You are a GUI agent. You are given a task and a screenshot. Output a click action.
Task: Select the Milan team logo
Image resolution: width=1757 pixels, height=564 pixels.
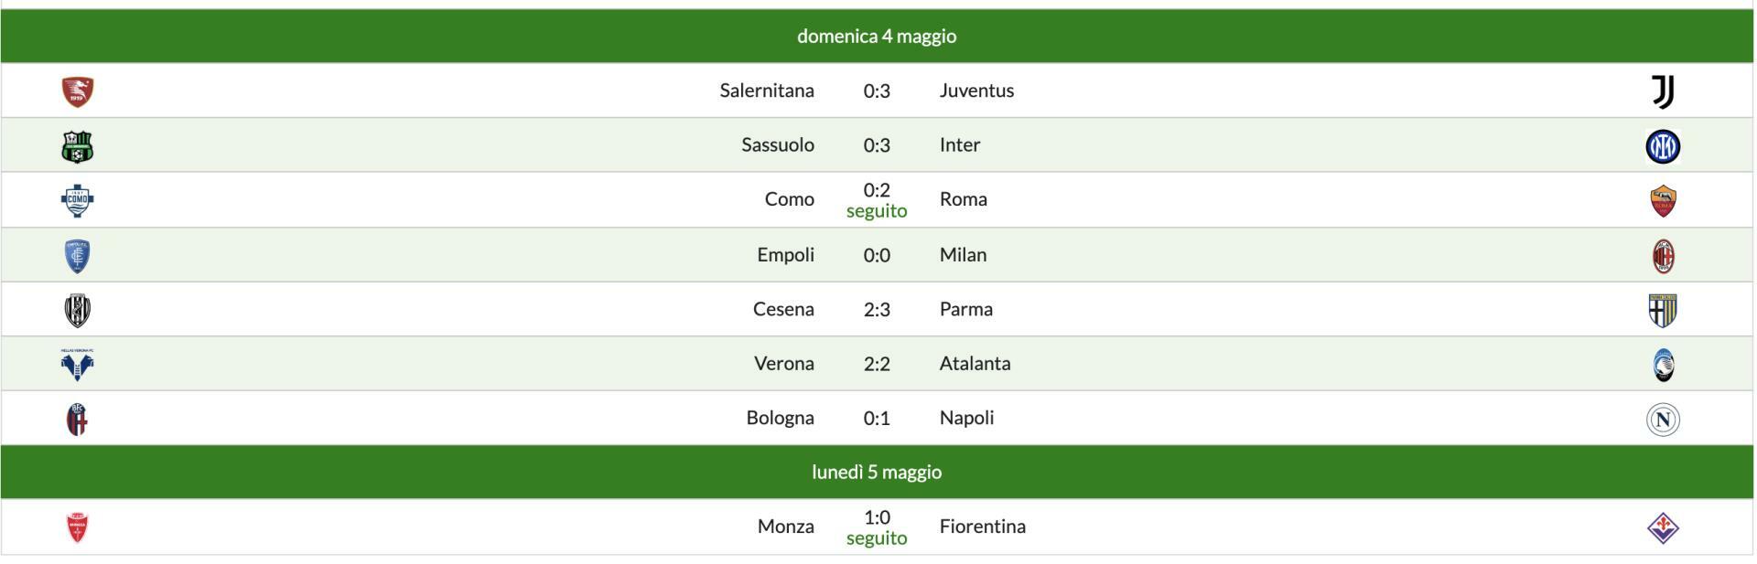tap(1663, 256)
